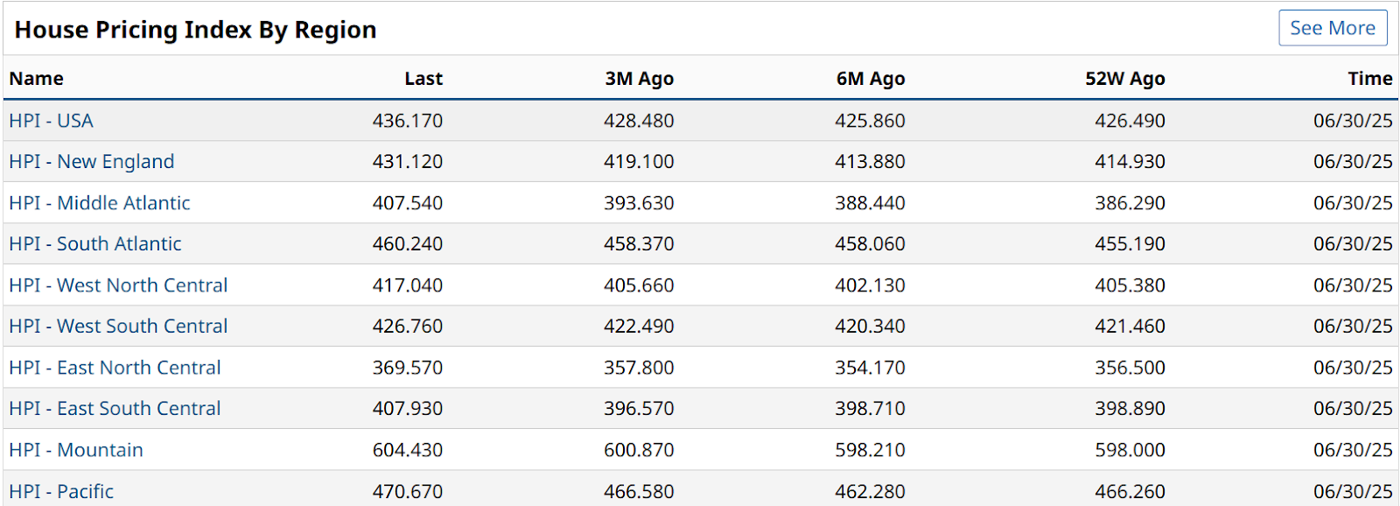The height and width of the screenshot is (506, 1400).
Task: Open the HPI - West North Central link
Action: coord(118,285)
